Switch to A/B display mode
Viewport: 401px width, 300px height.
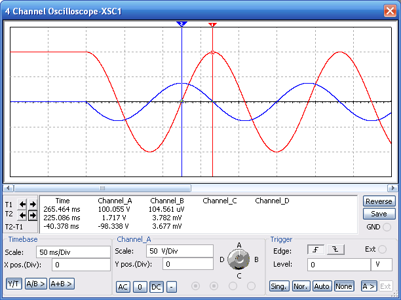tap(36, 284)
